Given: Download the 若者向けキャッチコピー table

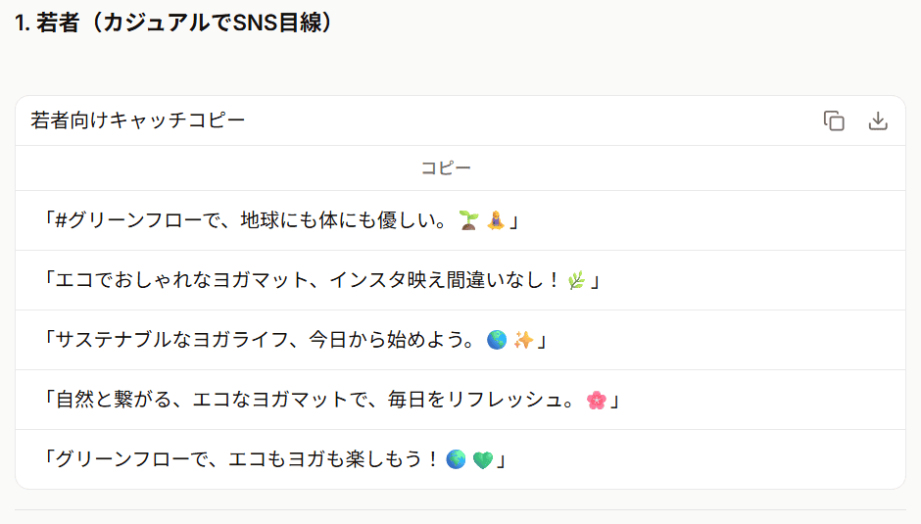Looking at the screenshot, I should click(x=878, y=120).
